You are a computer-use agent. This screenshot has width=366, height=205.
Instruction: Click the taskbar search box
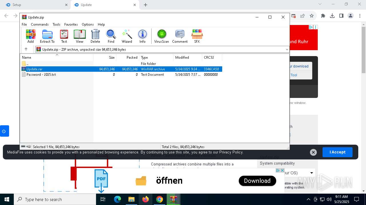coord(55,199)
